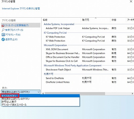Viewport: 134px width, 119px height.
Task: Click the K7 Computing Pvt Ltd group header
Action: point(55,33)
